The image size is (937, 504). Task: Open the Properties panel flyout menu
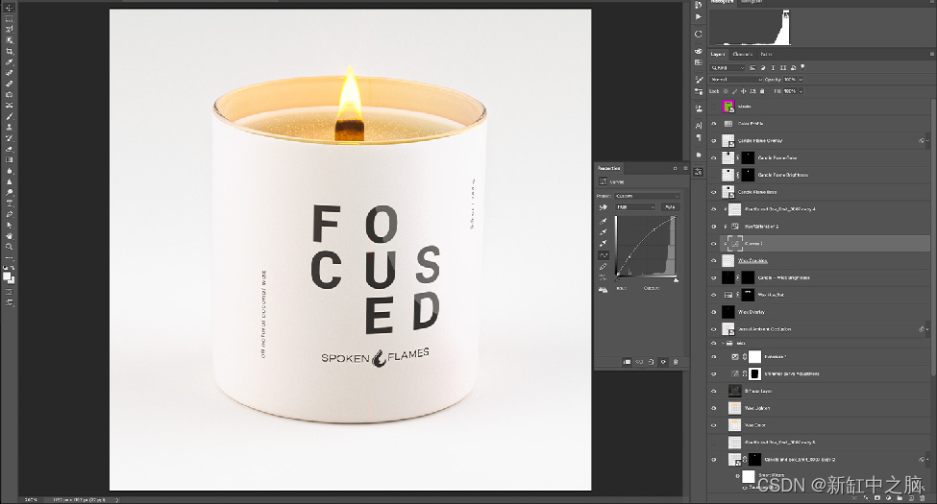pyautogui.click(x=685, y=168)
